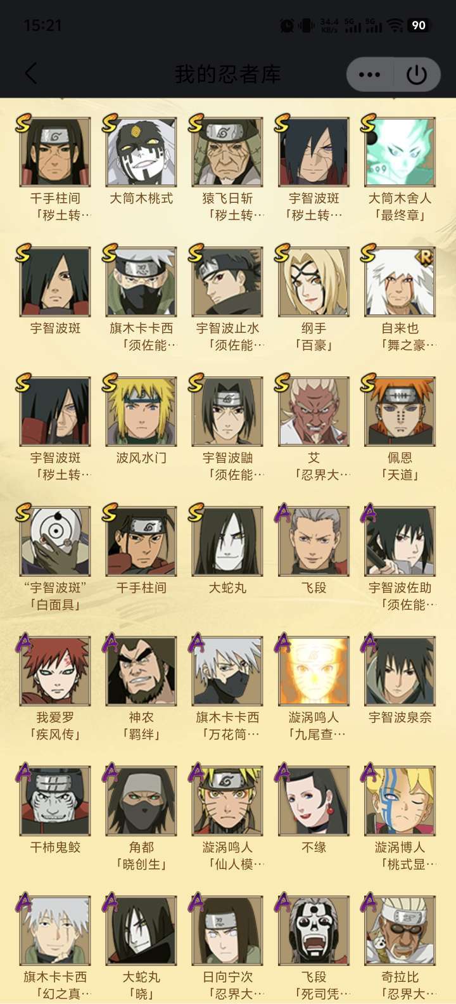Open the white mask 宇智波斑 portrait
456x1004 pixels.
pyautogui.click(x=55, y=541)
